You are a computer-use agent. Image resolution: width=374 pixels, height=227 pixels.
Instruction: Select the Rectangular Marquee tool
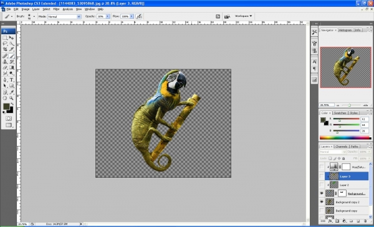[x=5, y=38]
